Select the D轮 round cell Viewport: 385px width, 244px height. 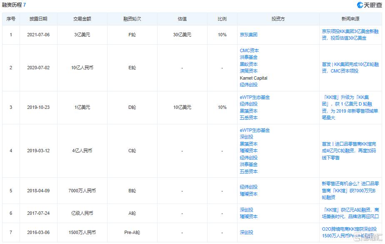[132, 107]
